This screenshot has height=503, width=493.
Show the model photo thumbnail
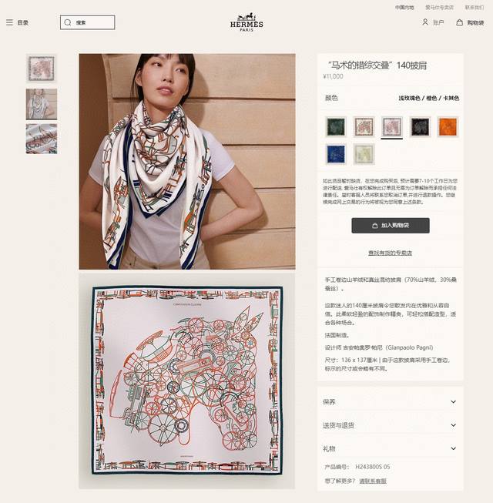[x=42, y=104]
